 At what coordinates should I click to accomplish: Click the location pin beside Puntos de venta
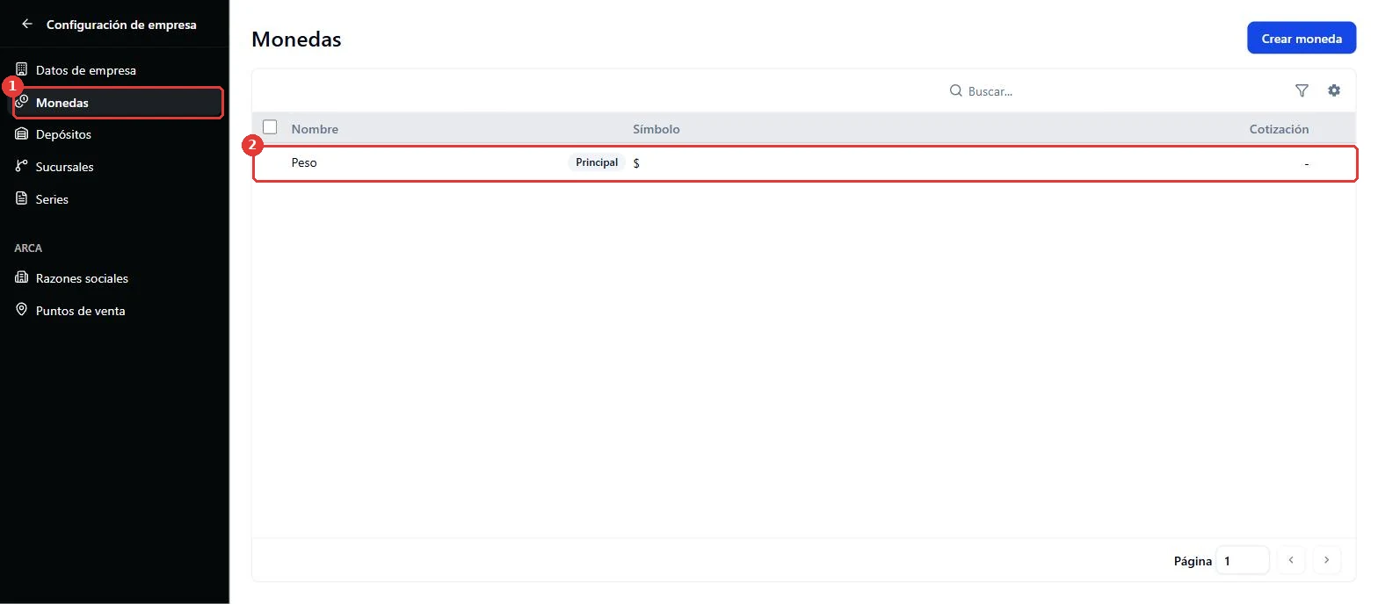[22, 310]
